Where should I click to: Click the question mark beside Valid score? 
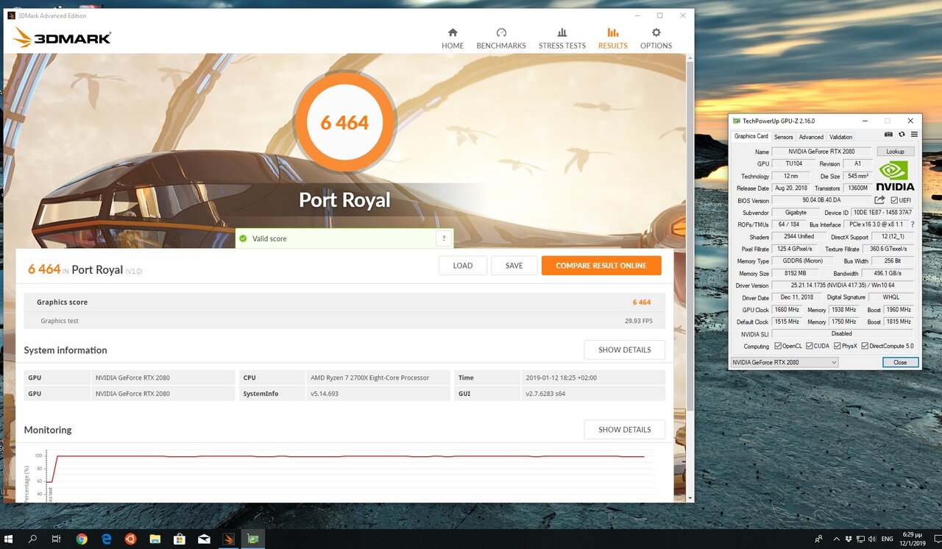[443, 238]
